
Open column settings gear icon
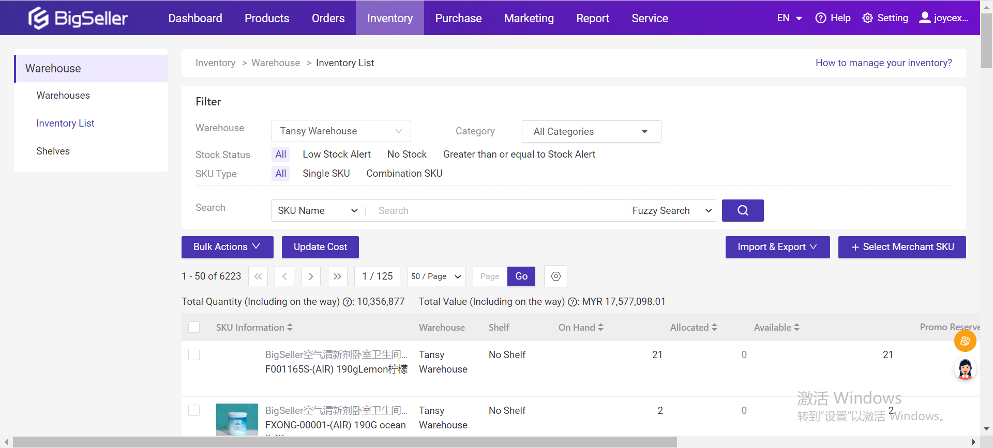[555, 276]
